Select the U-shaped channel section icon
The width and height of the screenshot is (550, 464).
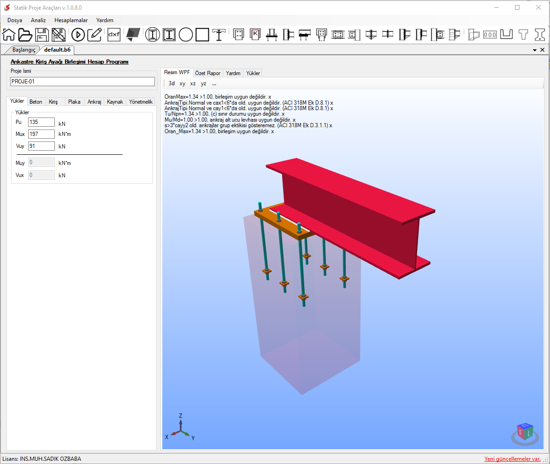pyautogui.click(x=506, y=35)
